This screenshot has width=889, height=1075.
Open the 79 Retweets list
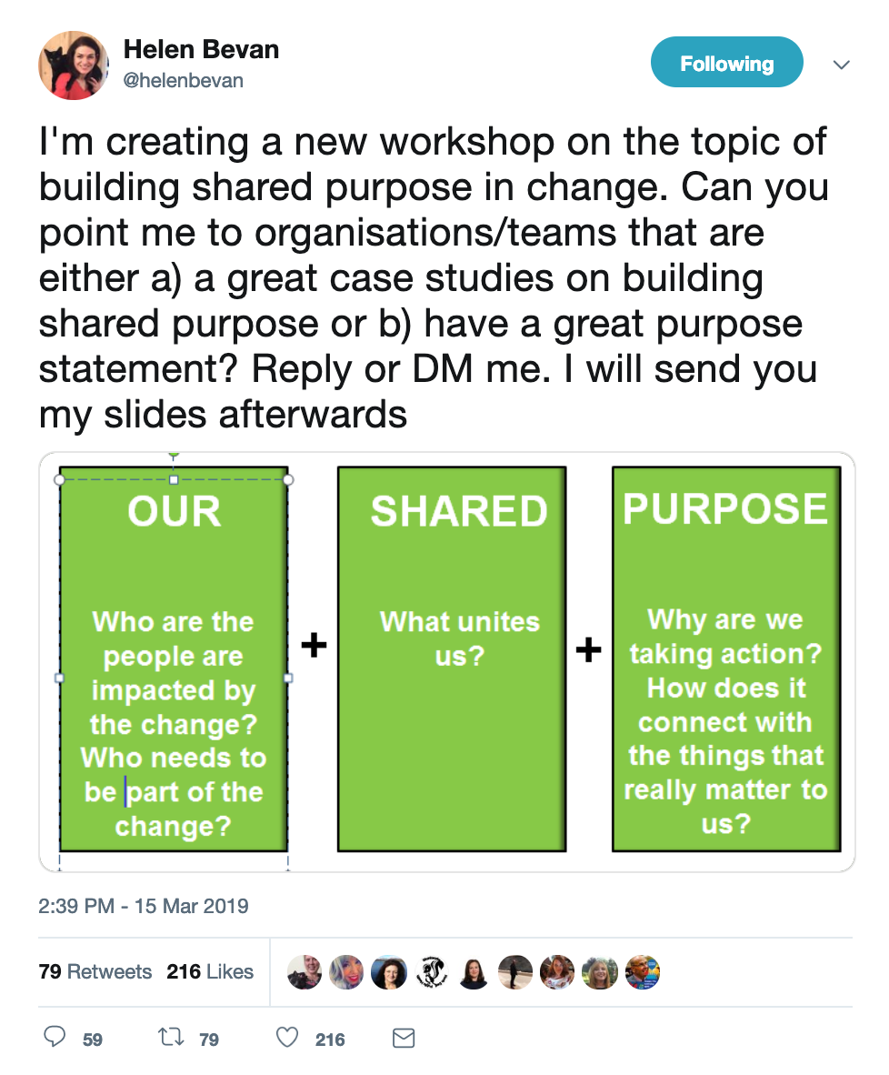click(95, 971)
